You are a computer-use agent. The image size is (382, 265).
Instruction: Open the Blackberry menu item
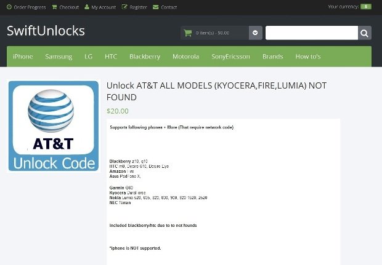(x=145, y=57)
